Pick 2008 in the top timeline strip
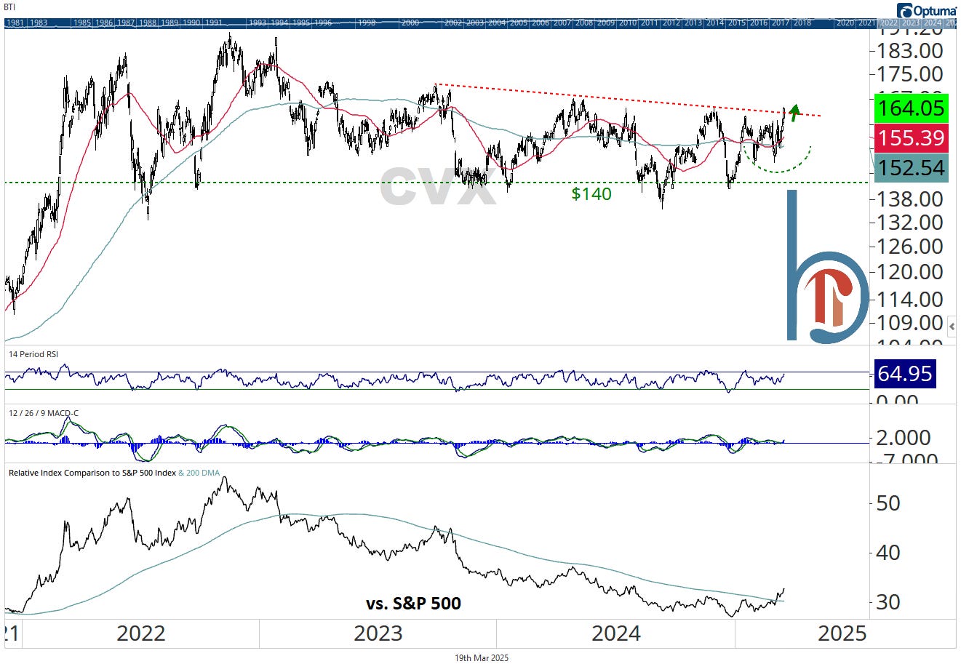Screen dimensions: 961x672 click(584, 23)
